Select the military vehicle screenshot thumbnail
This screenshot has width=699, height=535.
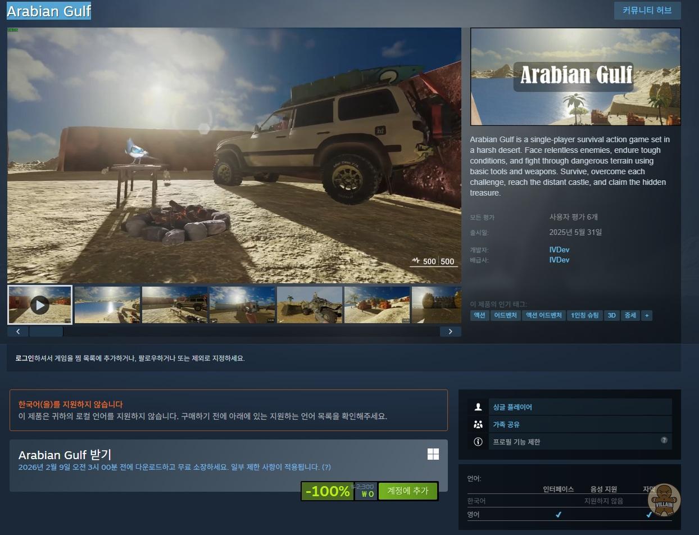click(x=310, y=305)
